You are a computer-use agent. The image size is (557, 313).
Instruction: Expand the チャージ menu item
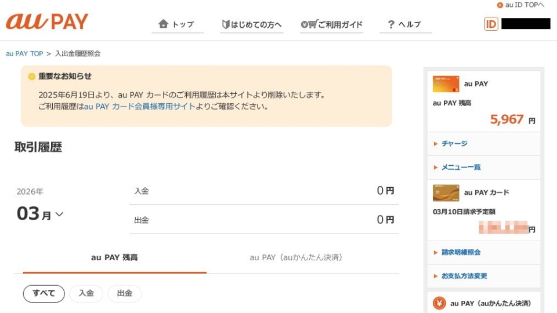454,144
